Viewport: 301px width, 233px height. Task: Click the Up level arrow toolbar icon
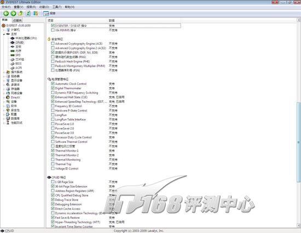(21, 13)
